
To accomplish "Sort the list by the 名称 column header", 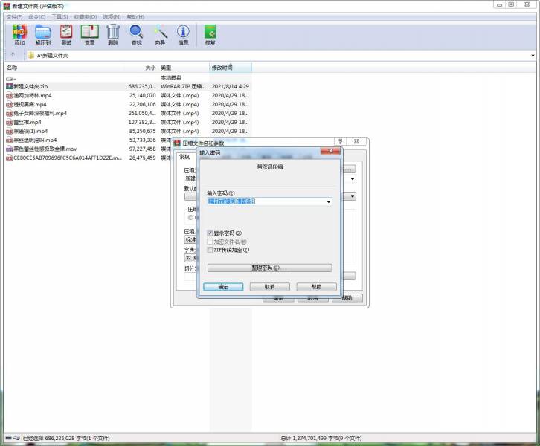I will pos(45,68).
